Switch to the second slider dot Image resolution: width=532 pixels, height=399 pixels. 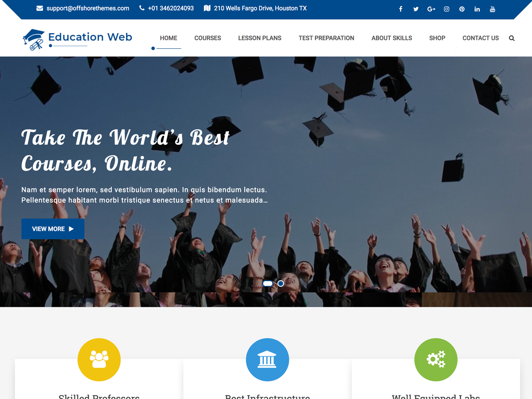[281, 283]
